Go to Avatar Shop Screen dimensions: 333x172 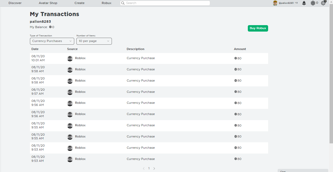[48, 3]
